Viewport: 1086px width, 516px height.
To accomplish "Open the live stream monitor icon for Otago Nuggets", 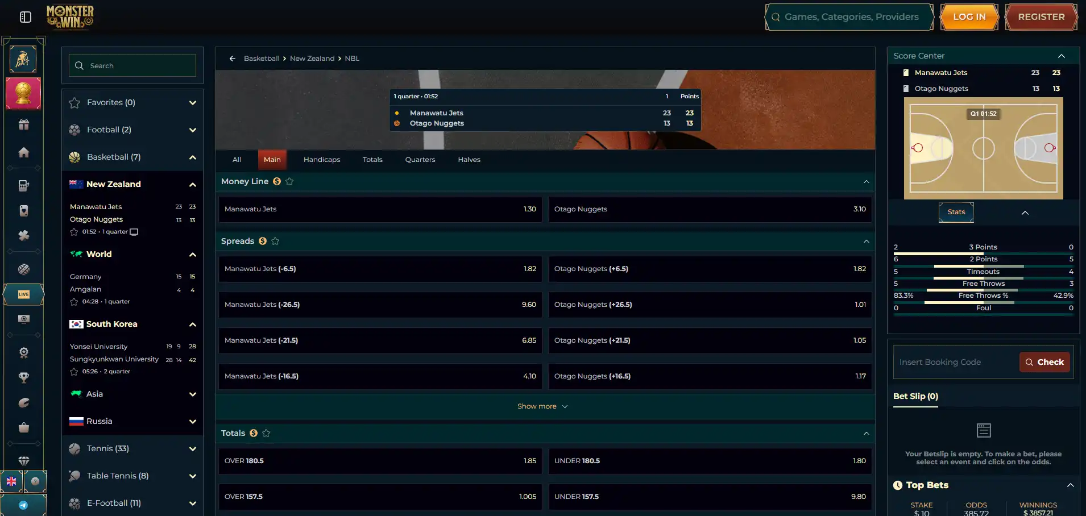I will 134,232.
